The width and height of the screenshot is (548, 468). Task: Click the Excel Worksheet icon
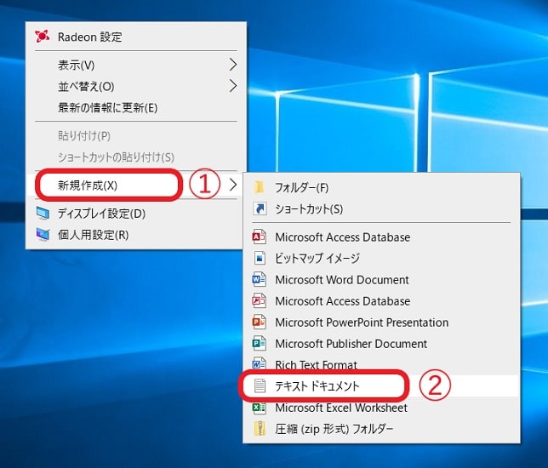click(260, 408)
